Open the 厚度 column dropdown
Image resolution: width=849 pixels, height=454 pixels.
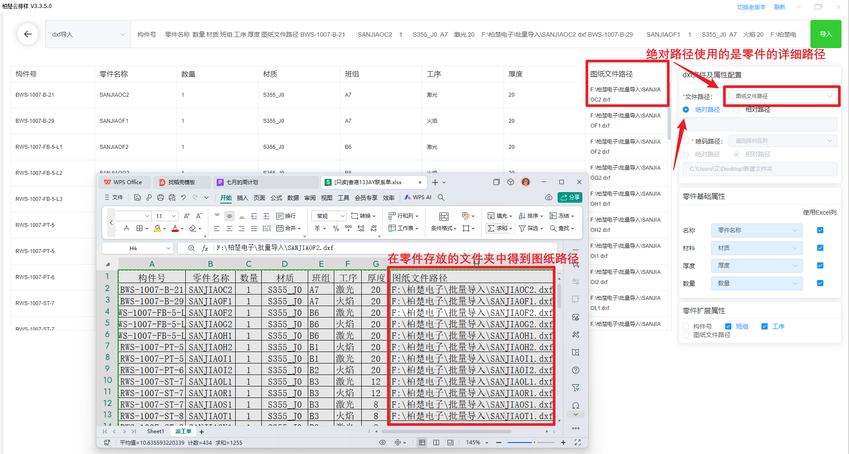pos(757,265)
